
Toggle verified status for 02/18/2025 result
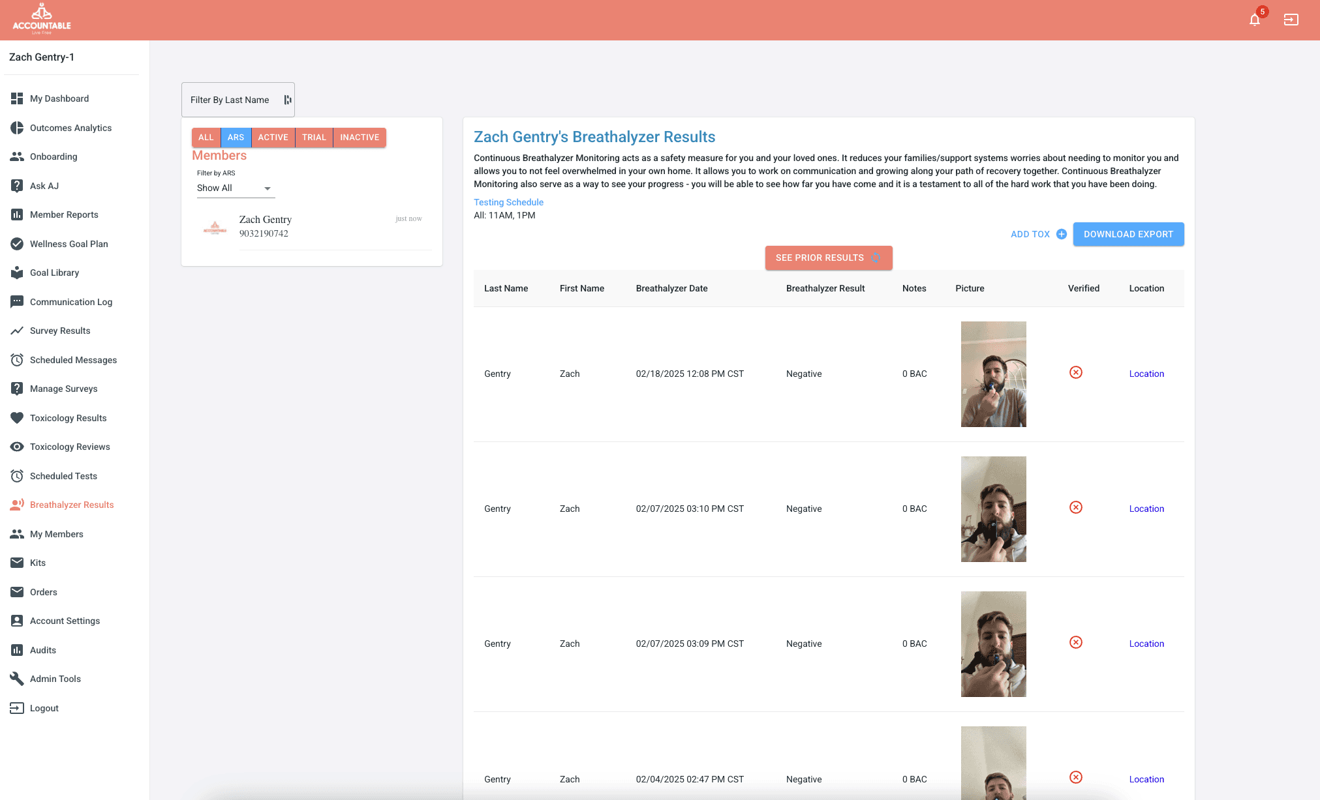(1076, 372)
